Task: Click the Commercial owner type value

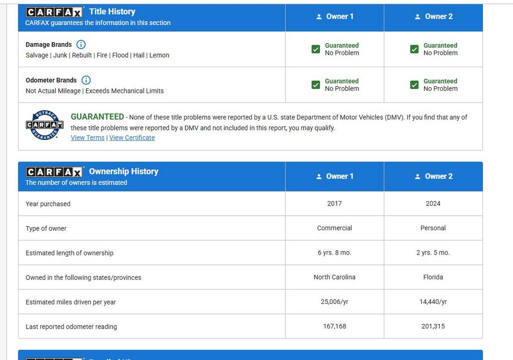Action: coord(334,228)
